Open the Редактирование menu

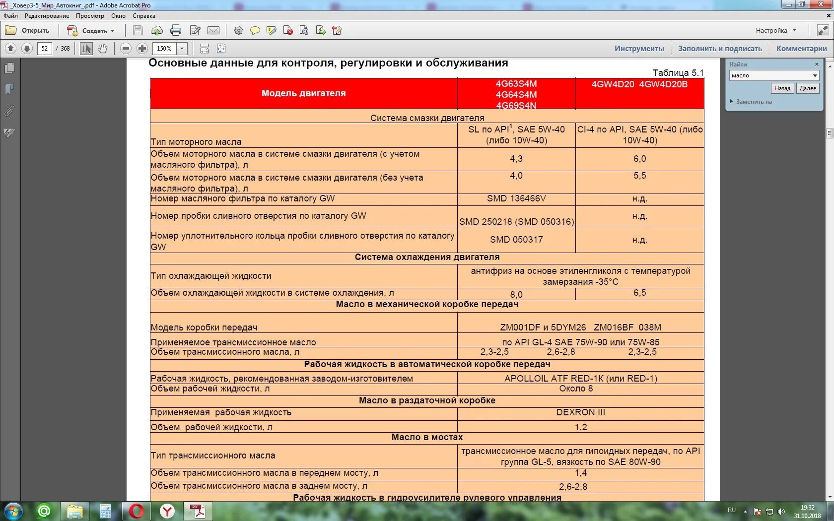(x=47, y=16)
